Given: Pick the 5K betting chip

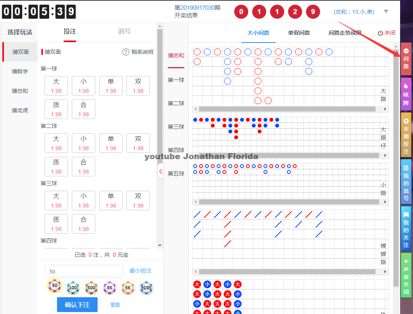Looking at the screenshot, I should (x=128, y=288).
